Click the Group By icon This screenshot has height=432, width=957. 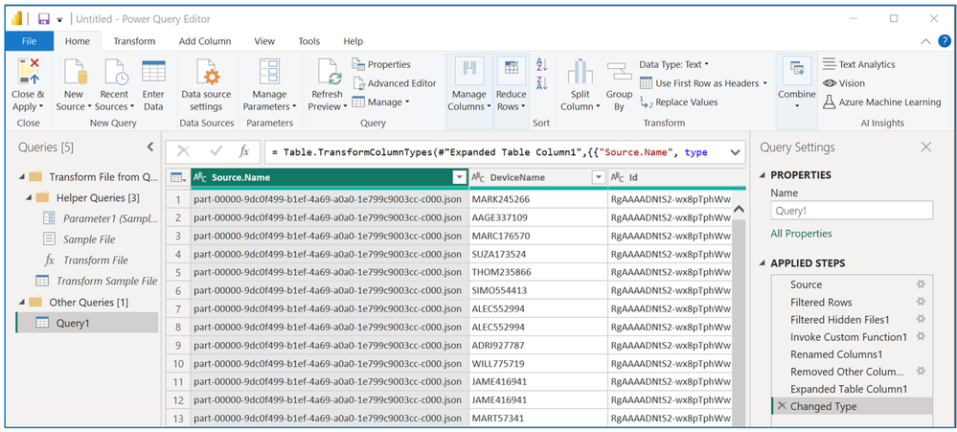[619, 72]
